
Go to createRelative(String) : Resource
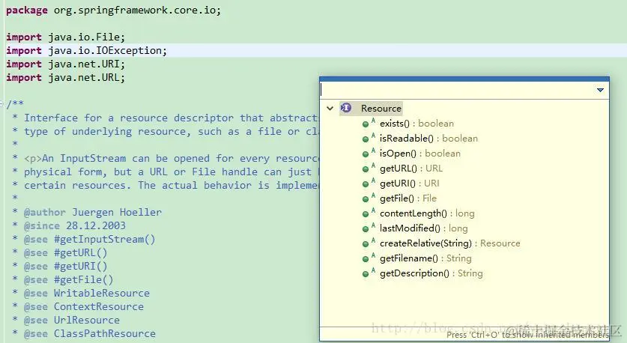450,243
